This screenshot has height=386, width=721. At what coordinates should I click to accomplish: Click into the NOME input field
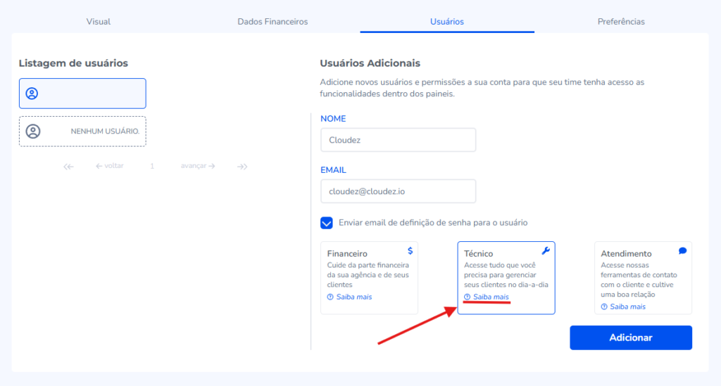coord(398,140)
